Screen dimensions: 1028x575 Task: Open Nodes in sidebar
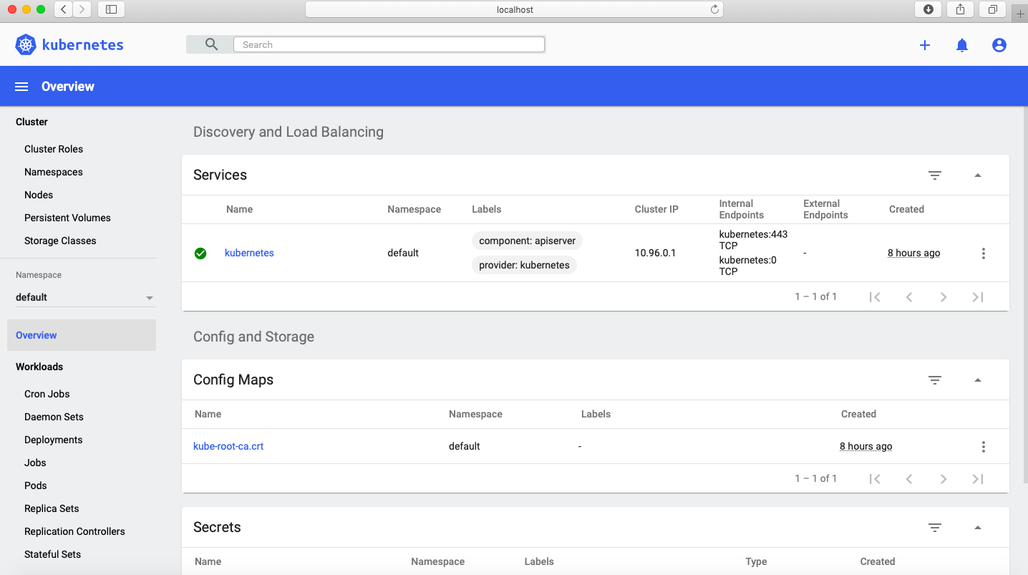pos(39,195)
